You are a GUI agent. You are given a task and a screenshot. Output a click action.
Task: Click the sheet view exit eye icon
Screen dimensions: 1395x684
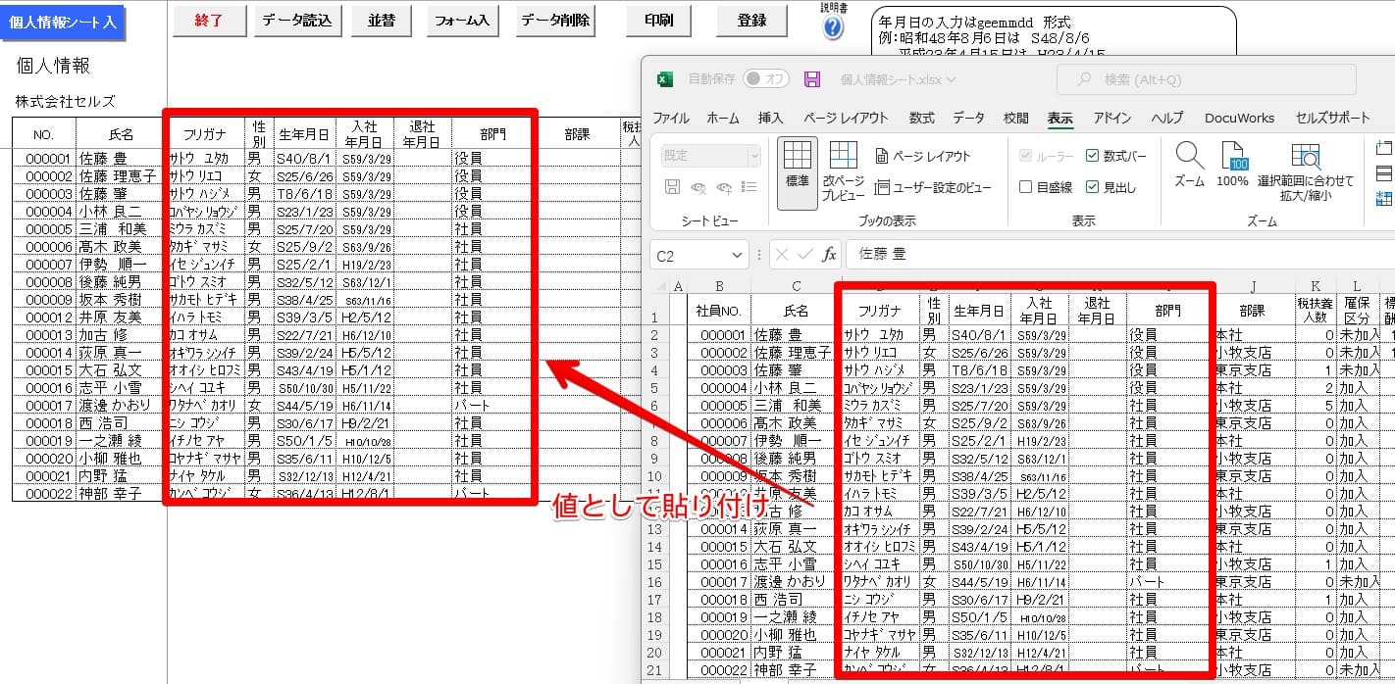698,187
